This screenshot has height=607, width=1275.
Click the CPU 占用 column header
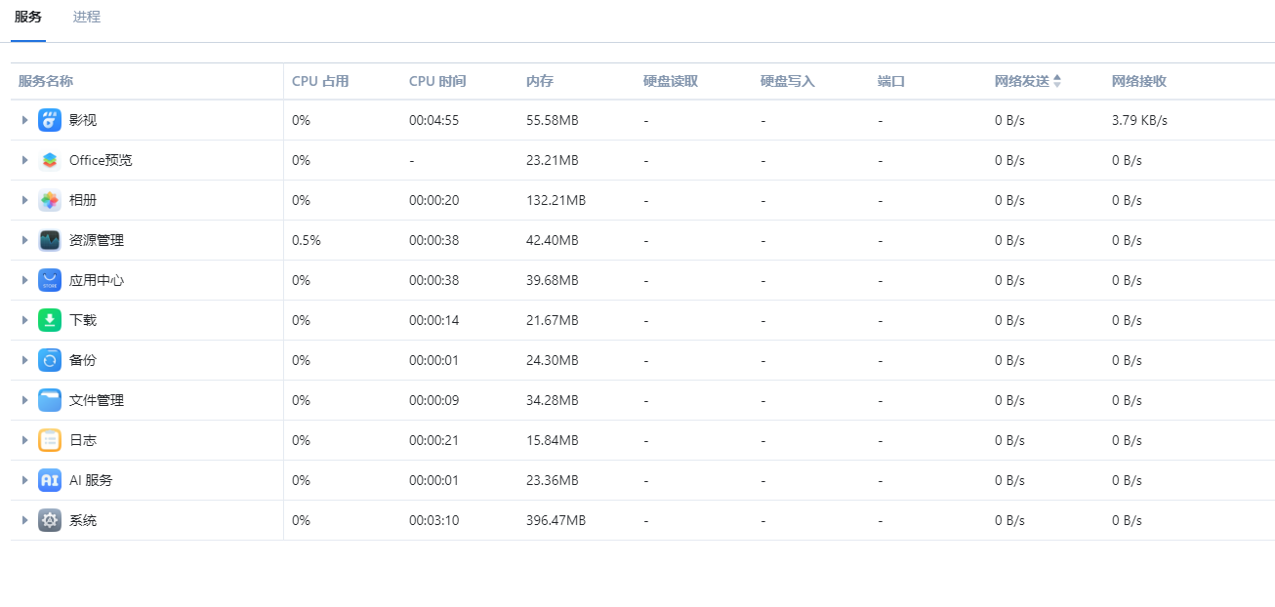320,81
